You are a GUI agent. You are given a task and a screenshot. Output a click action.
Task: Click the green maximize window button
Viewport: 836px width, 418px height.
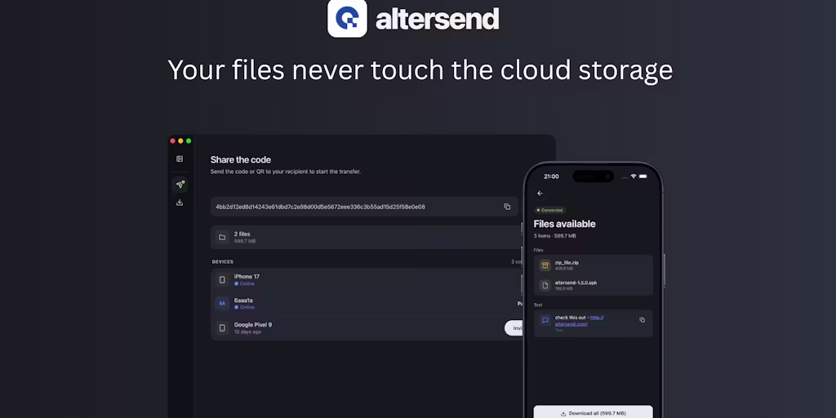point(189,140)
